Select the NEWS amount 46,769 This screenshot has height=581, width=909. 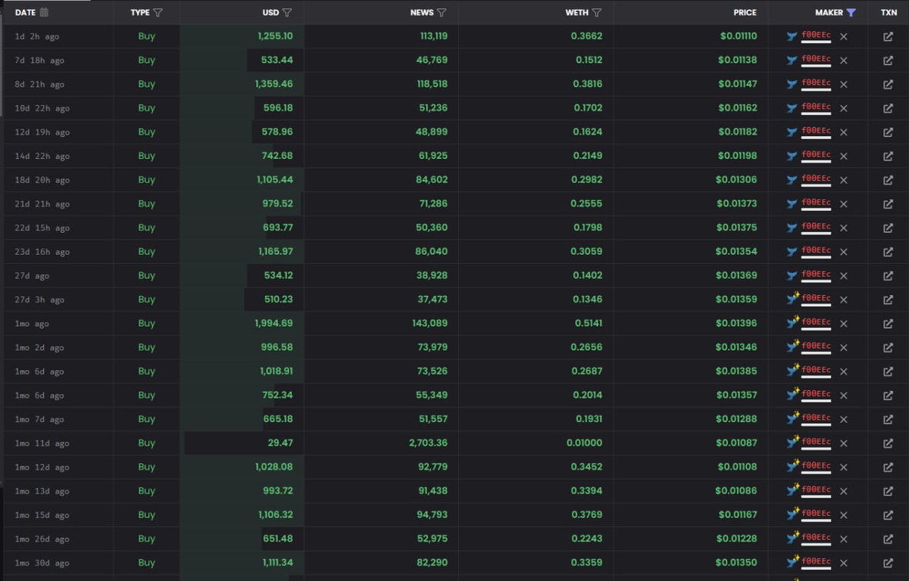point(433,61)
